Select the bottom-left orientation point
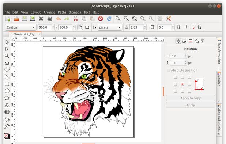The height and width of the screenshot is (144, 226). tap(176, 91)
